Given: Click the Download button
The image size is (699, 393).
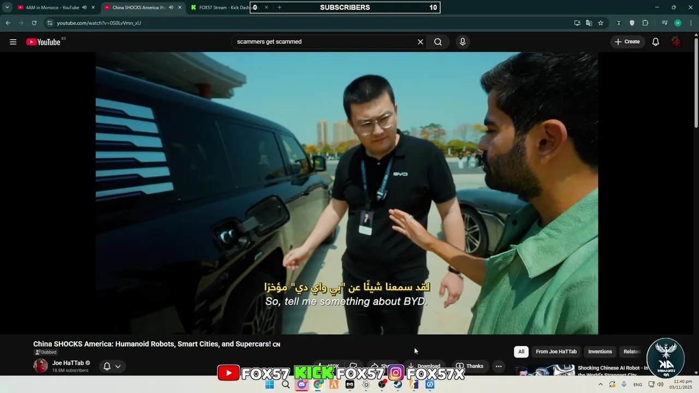Looking at the screenshot, I should pyautogui.click(x=424, y=366).
